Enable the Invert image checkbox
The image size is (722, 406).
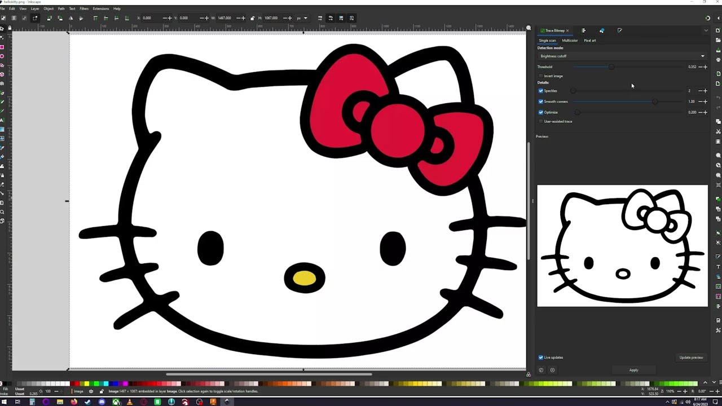[x=541, y=76]
